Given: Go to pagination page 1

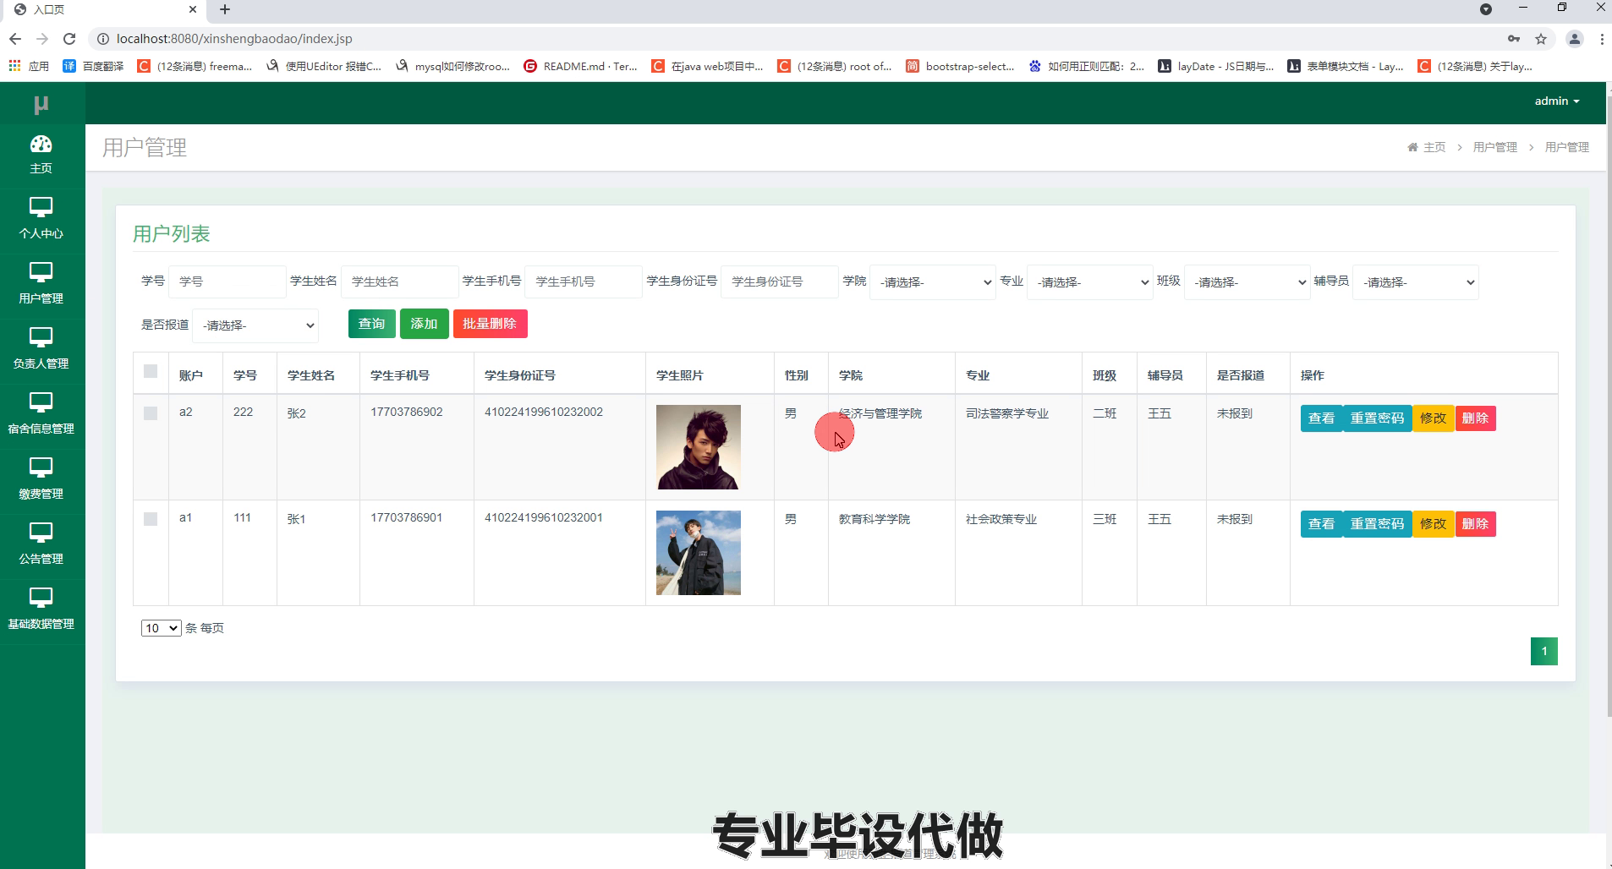Looking at the screenshot, I should pyautogui.click(x=1543, y=651).
